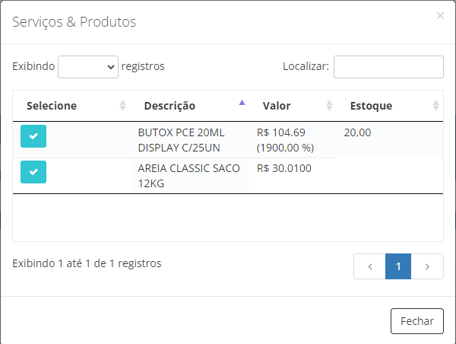Close the Serviços & Produtos dialog

[440, 16]
